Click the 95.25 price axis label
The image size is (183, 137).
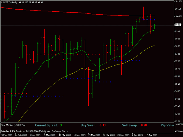click(178, 84)
